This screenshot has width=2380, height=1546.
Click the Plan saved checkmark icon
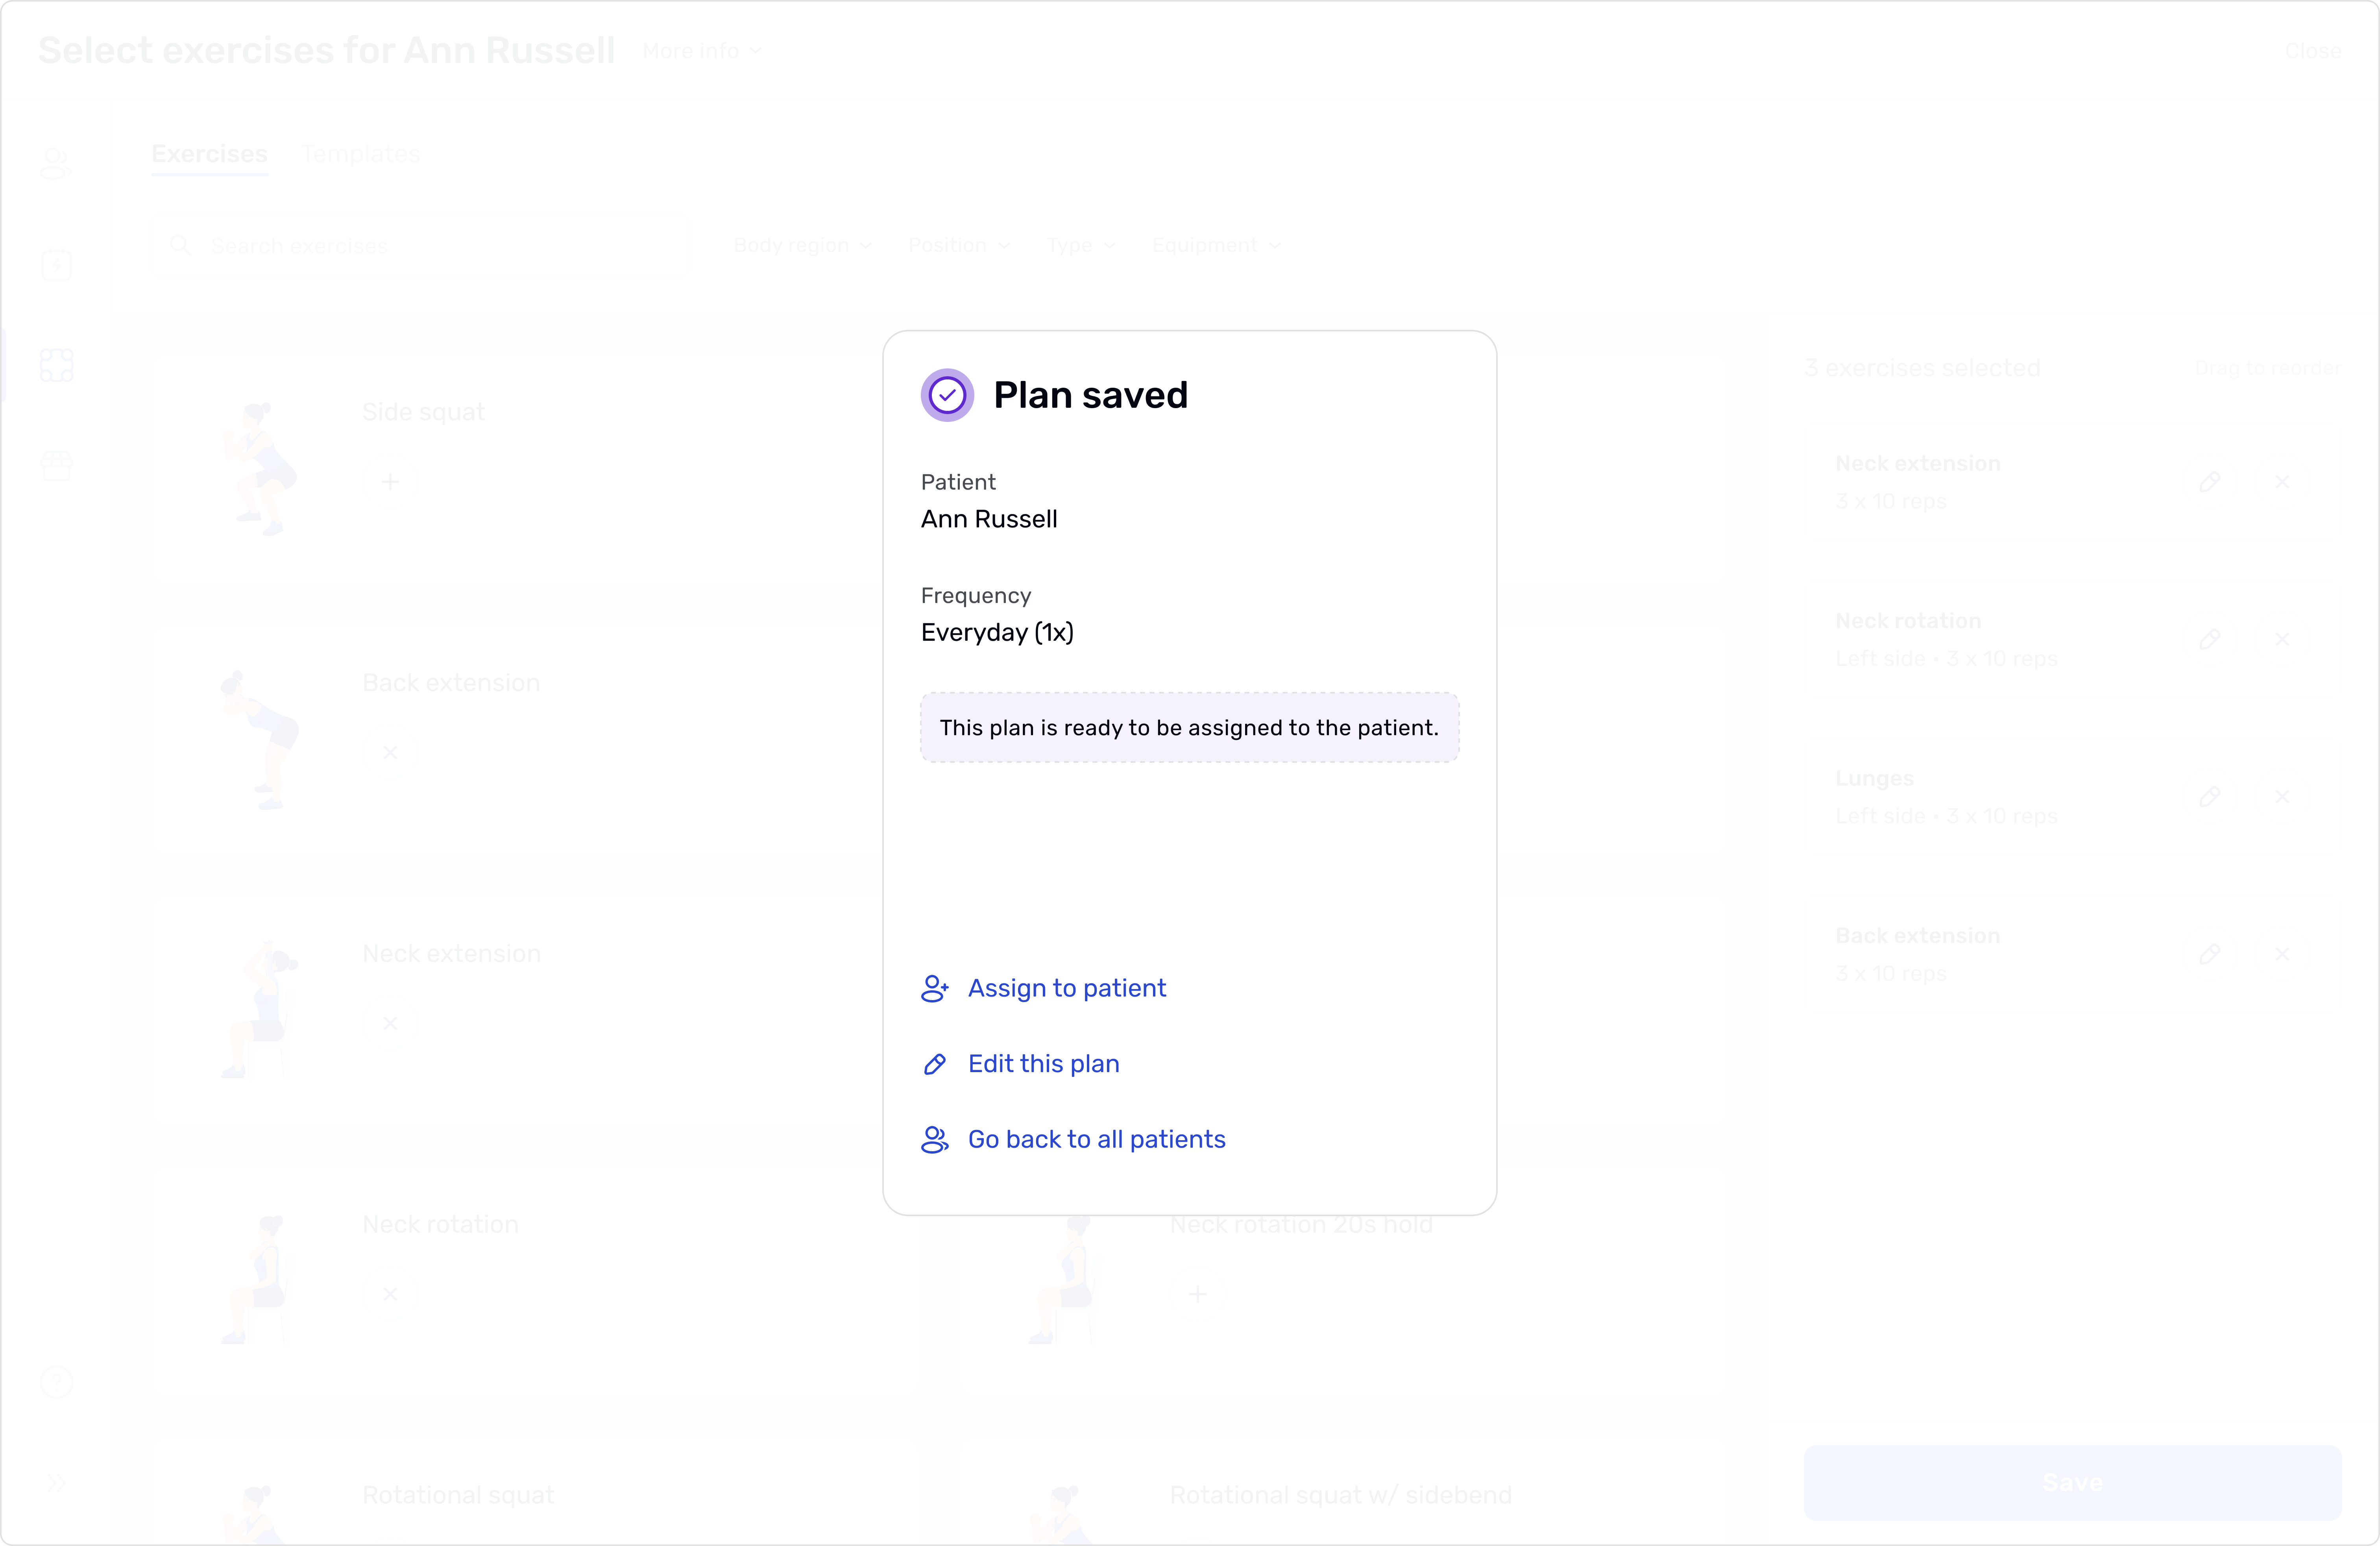[947, 395]
